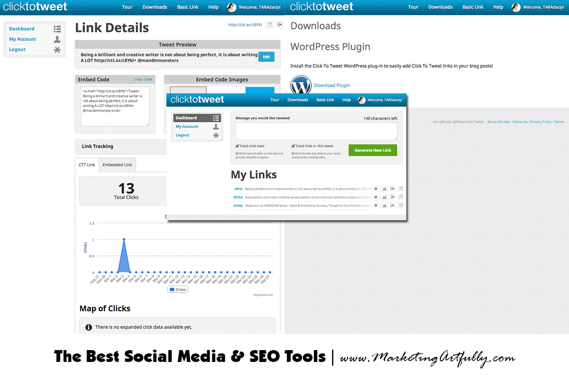Screen dimensions: 569x379
Task: Click the share arrow icon in the 0cNoj row
Action: [x=393, y=206]
